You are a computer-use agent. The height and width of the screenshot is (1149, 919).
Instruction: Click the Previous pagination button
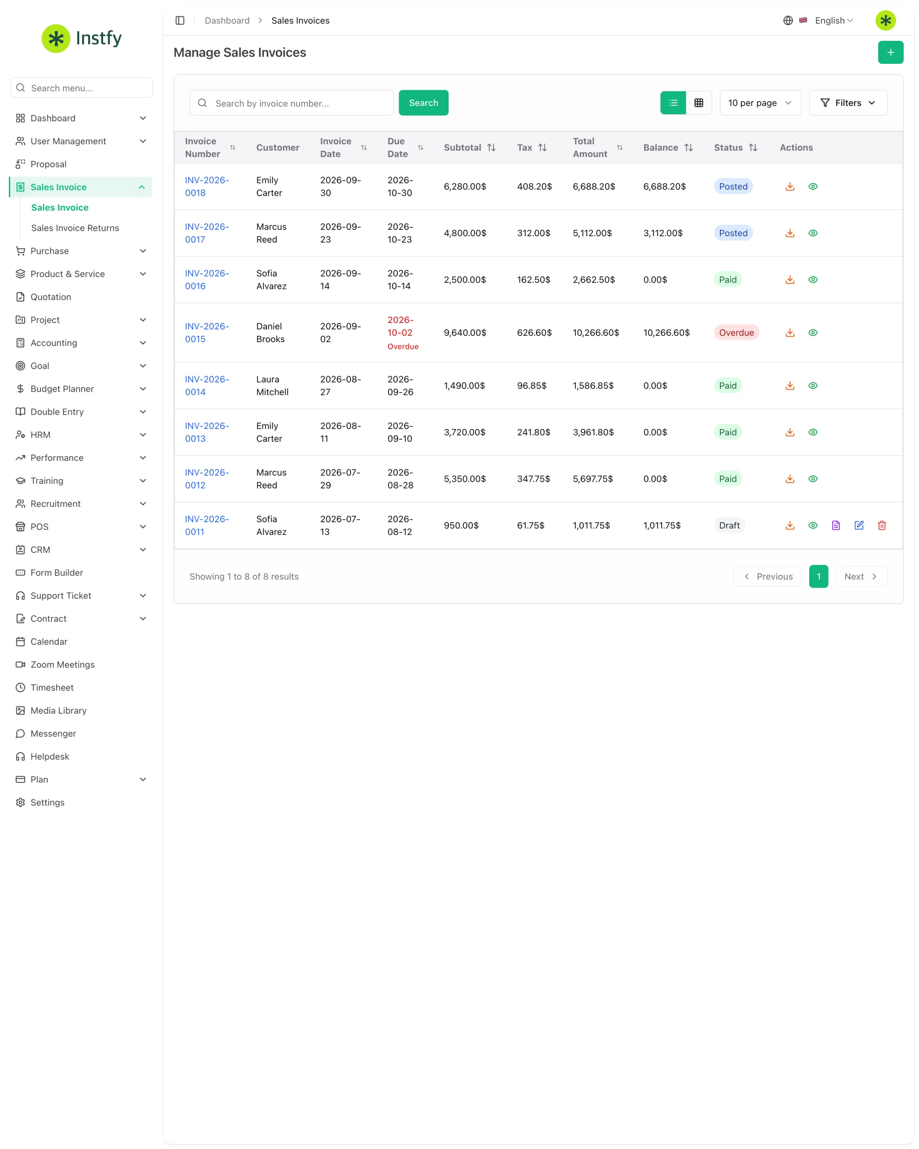[x=767, y=577]
